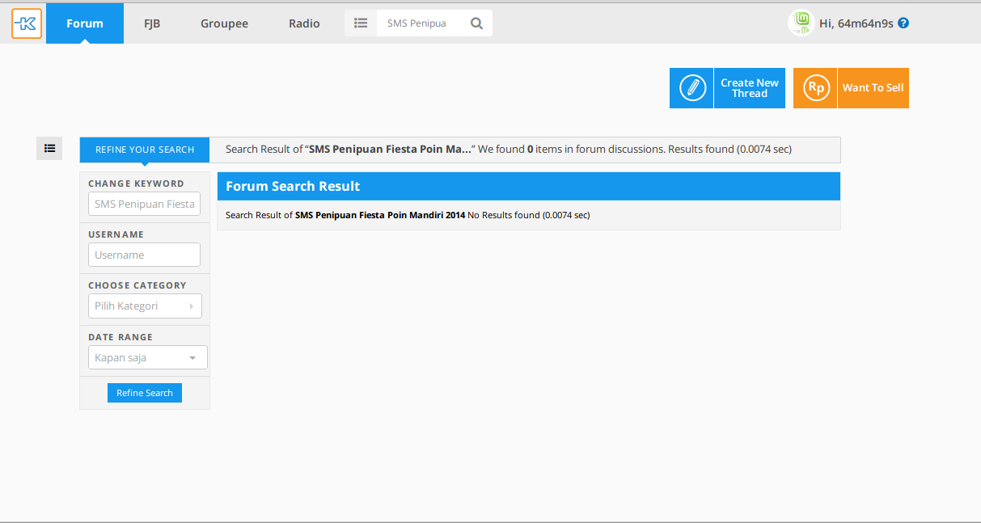
Task: Click the Want To Sell button
Action: coord(851,88)
